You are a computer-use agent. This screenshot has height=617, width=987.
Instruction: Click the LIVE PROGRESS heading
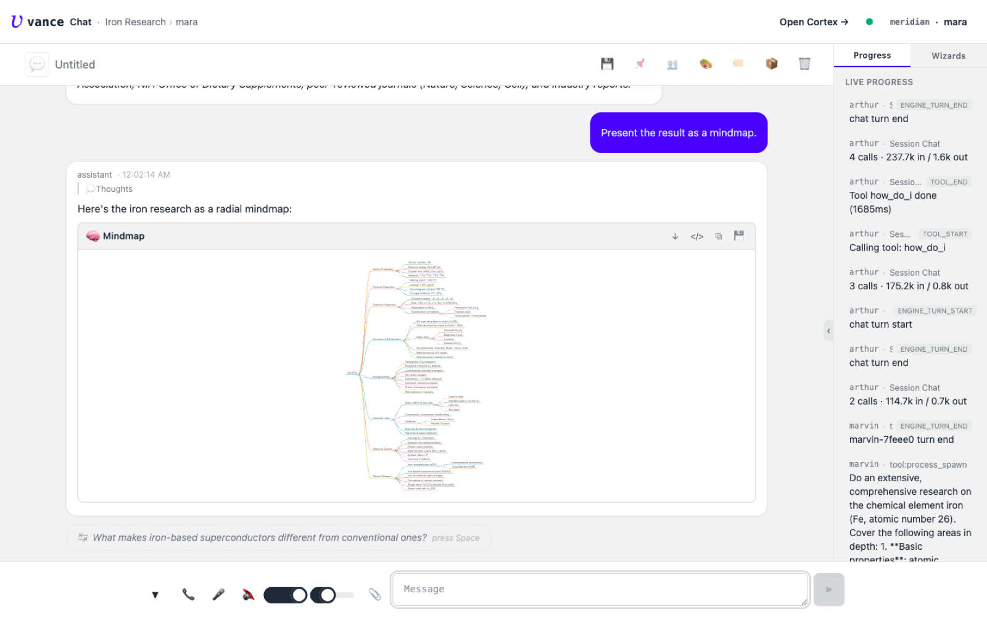[x=879, y=82]
